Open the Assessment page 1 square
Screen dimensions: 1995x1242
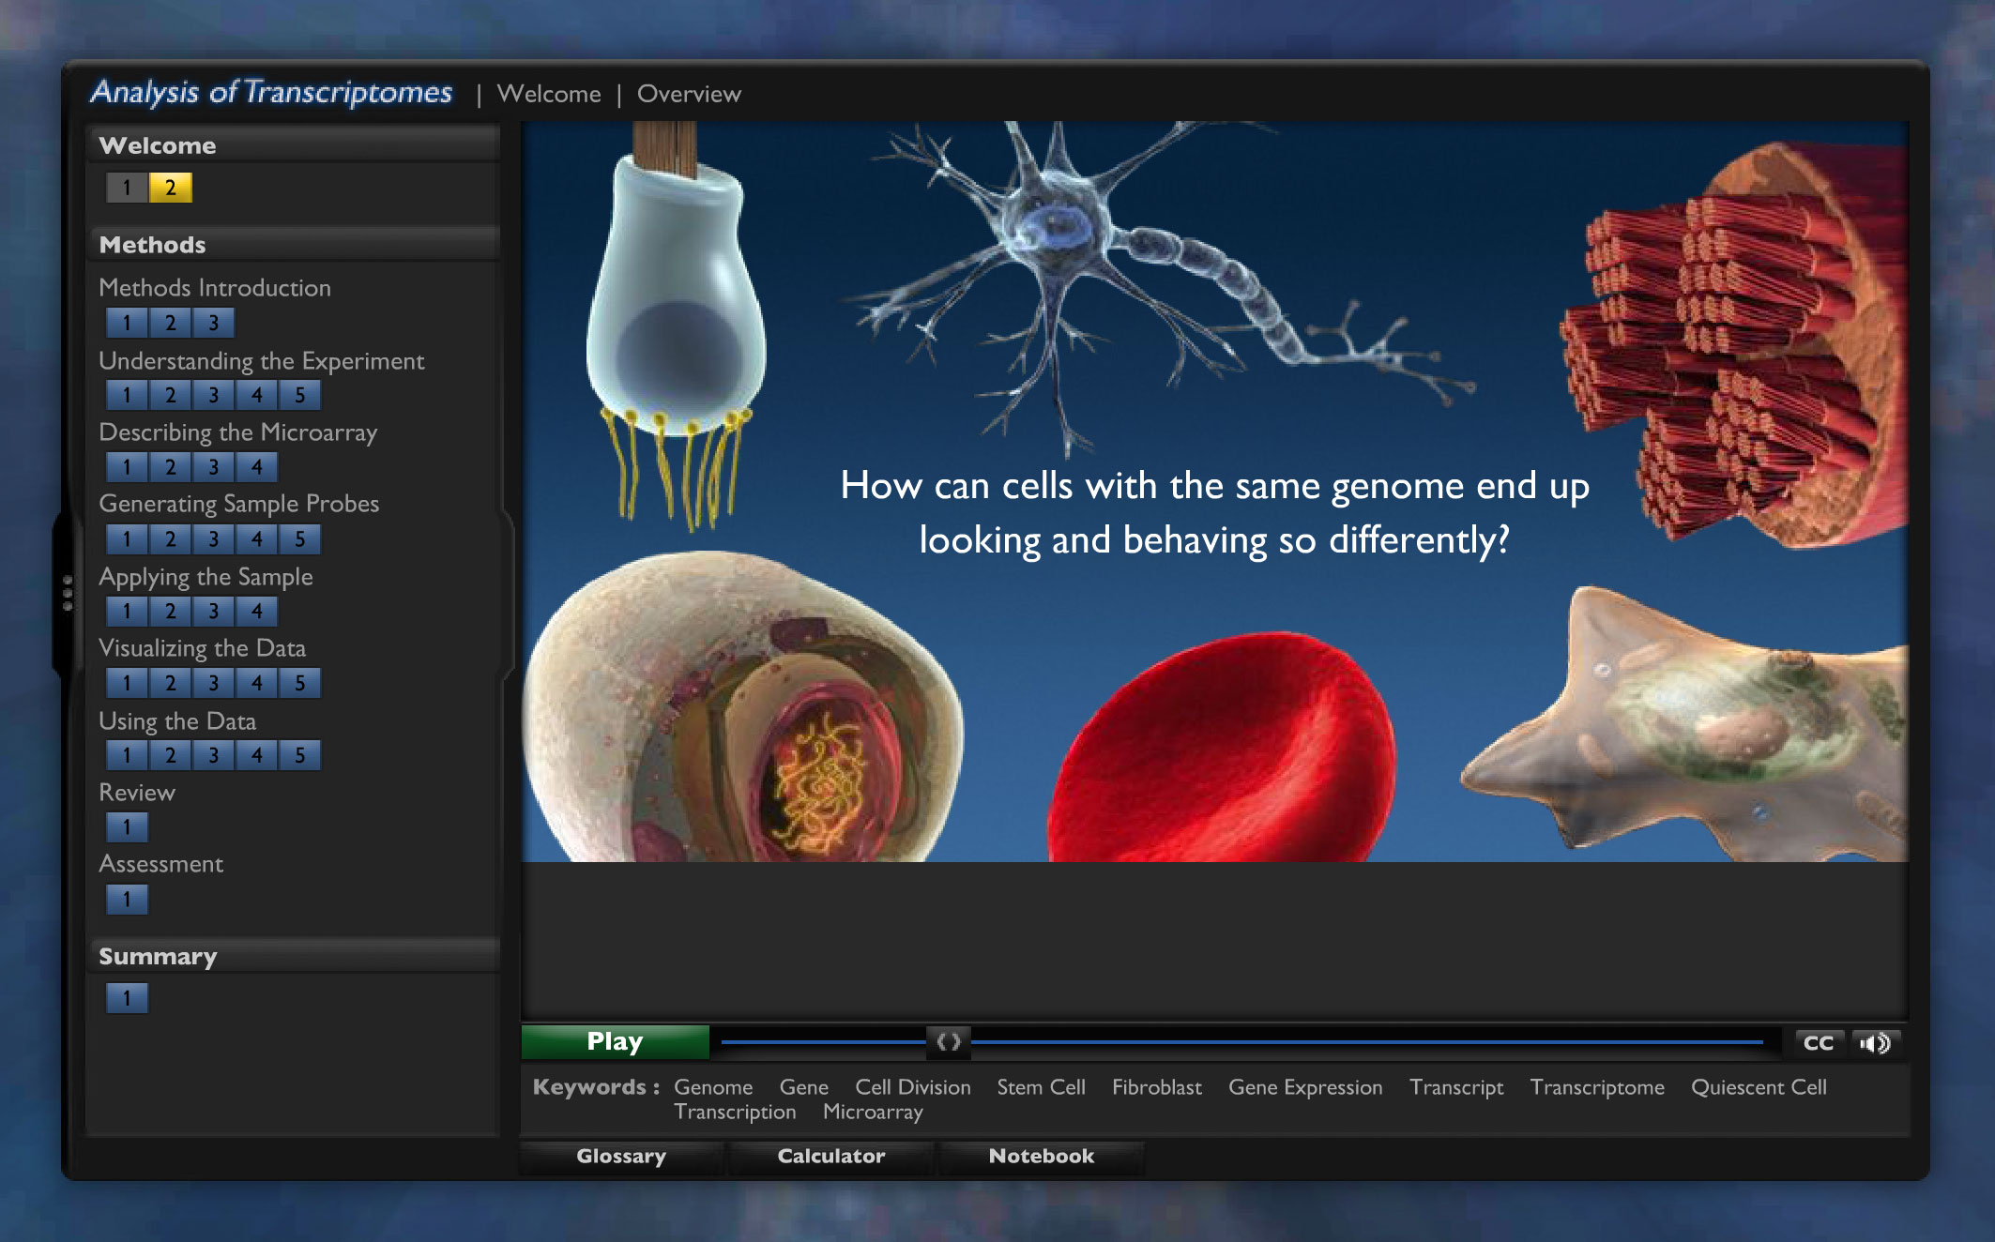(127, 899)
